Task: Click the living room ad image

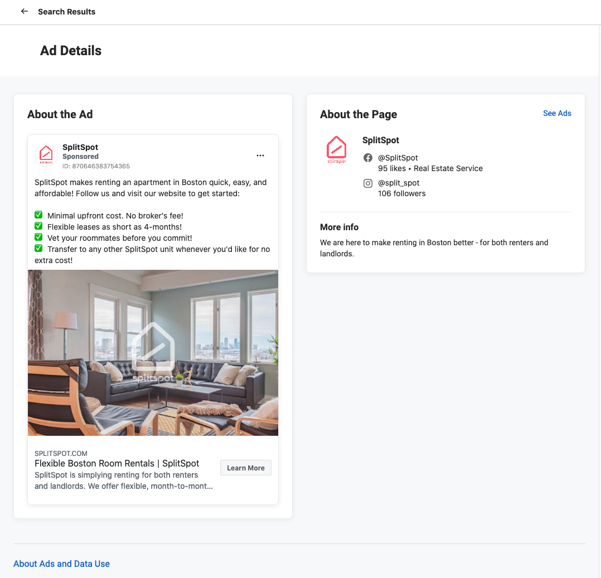Action: click(x=153, y=352)
